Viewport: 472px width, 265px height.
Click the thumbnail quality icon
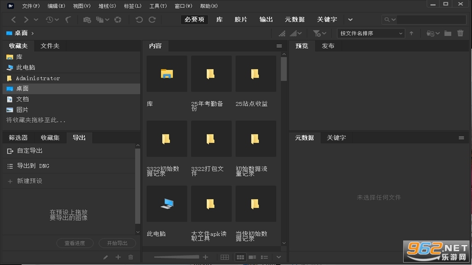[x=282, y=33]
